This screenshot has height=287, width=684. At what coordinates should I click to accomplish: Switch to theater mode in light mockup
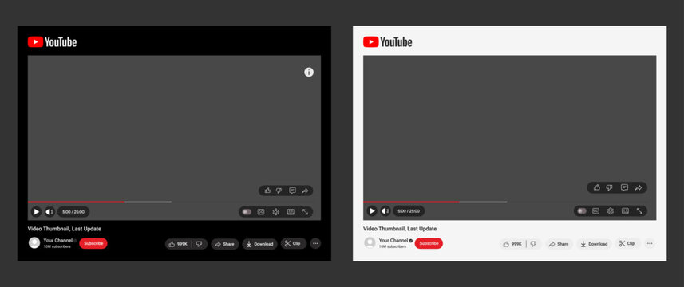pyautogui.click(x=625, y=211)
